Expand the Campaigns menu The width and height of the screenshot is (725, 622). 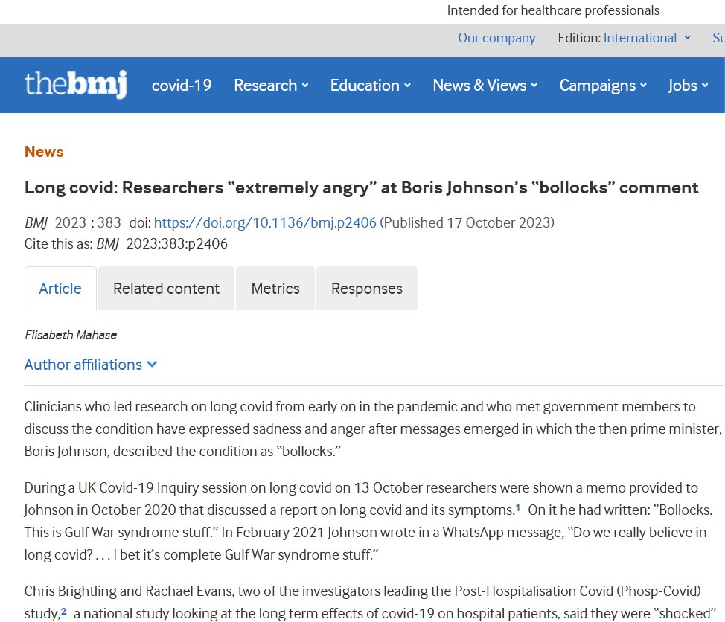[603, 86]
